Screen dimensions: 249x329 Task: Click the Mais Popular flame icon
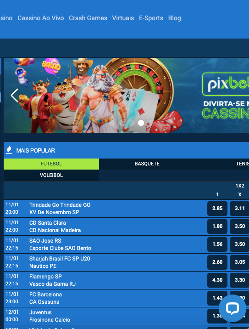coord(9,150)
